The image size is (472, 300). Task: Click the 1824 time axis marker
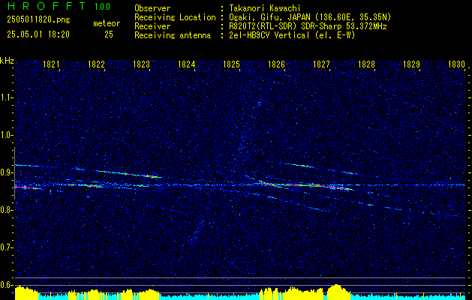point(186,64)
